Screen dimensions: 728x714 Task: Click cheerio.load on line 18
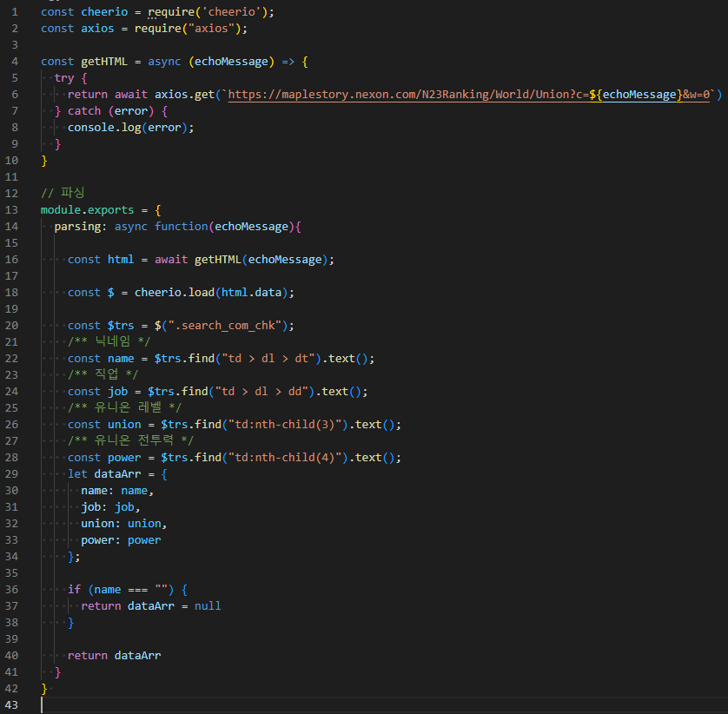171,292
